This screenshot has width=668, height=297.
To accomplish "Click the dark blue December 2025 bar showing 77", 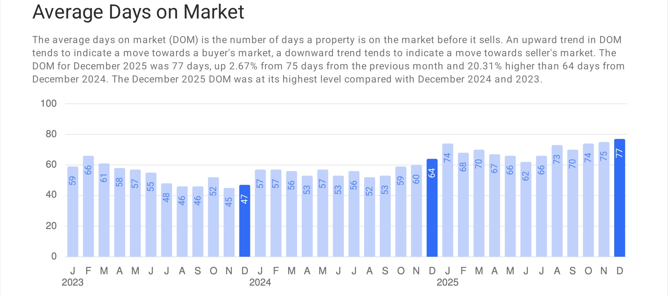I will click(619, 198).
